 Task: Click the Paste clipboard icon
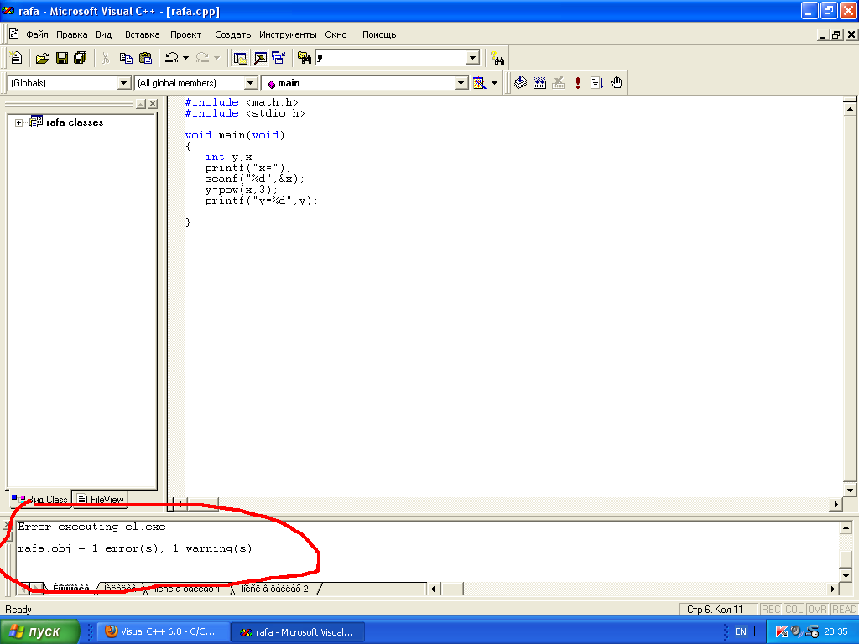coord(145,58)
